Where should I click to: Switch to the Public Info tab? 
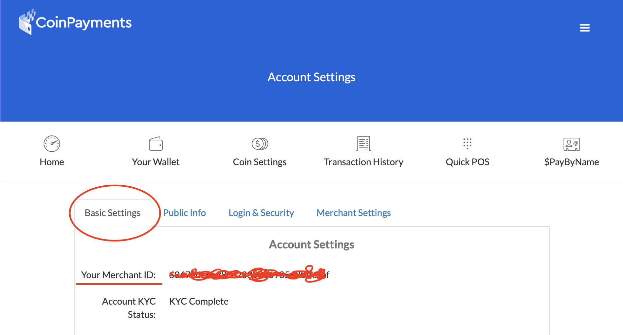tap(184, 213)
